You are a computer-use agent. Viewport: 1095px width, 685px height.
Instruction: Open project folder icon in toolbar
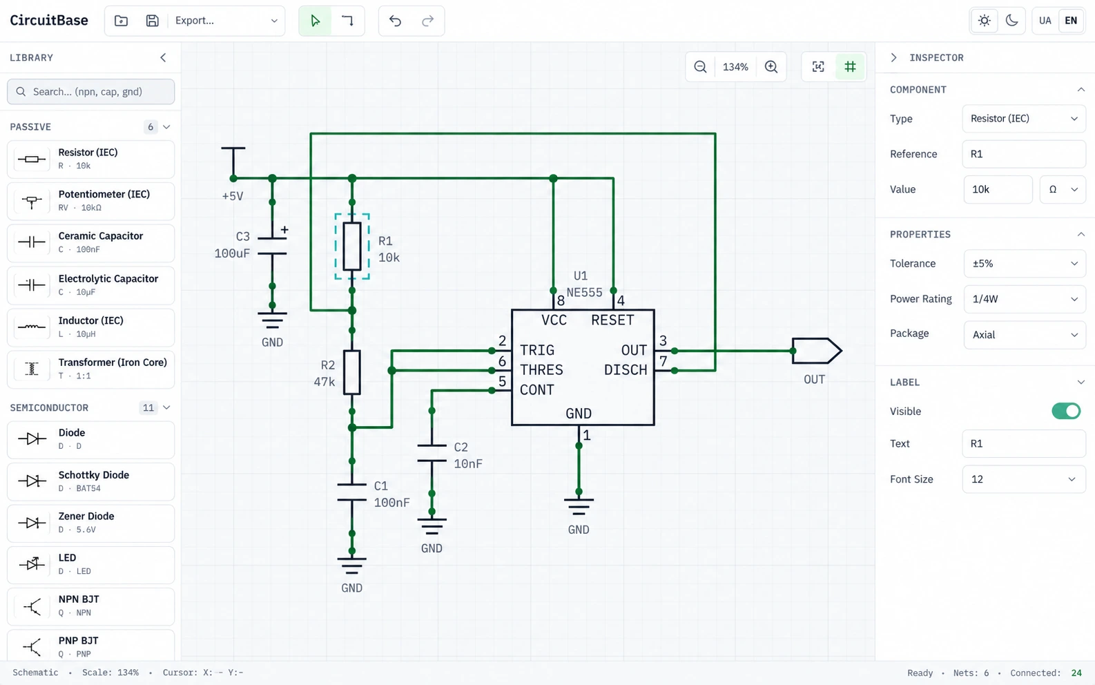point(121,21)
